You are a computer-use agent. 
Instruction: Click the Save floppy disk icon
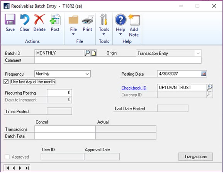pos(10,19)
